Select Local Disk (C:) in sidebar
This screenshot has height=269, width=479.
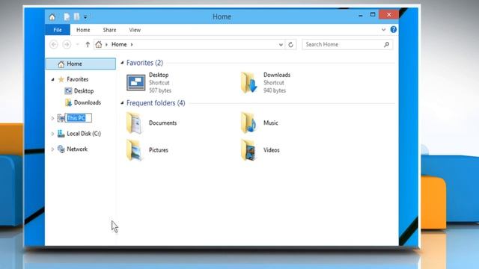(x=84, y=134)
